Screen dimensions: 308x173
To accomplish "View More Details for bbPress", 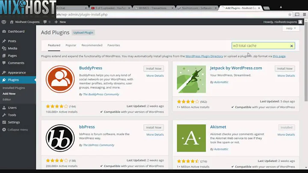I will [155, 134].
